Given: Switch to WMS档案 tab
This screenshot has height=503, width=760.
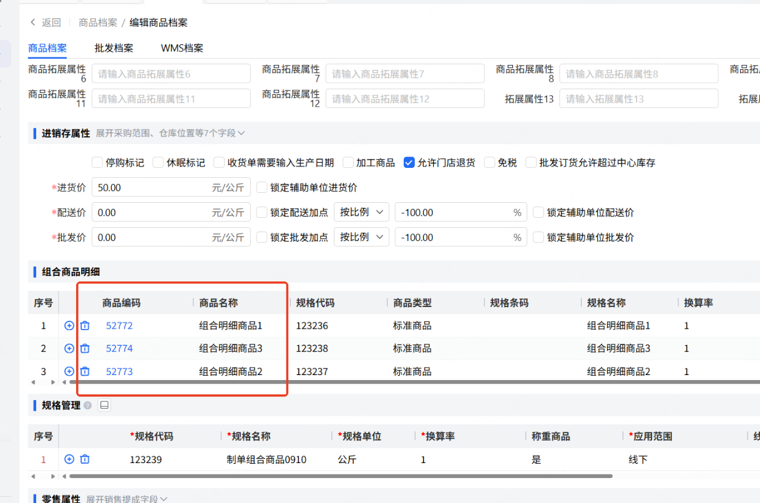Looking at the screenshot, I should [x=182, y=48].
